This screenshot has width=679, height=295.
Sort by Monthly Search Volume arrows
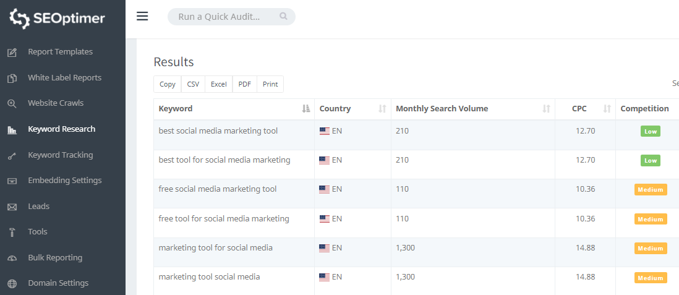click(546, 109)
